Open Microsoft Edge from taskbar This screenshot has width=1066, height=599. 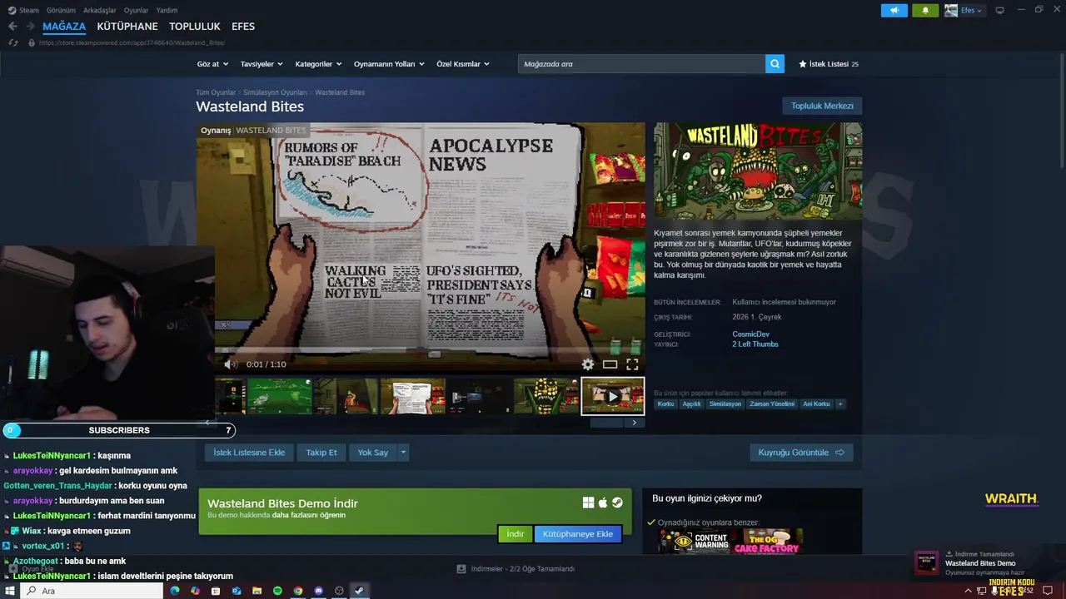click(175, 591)
